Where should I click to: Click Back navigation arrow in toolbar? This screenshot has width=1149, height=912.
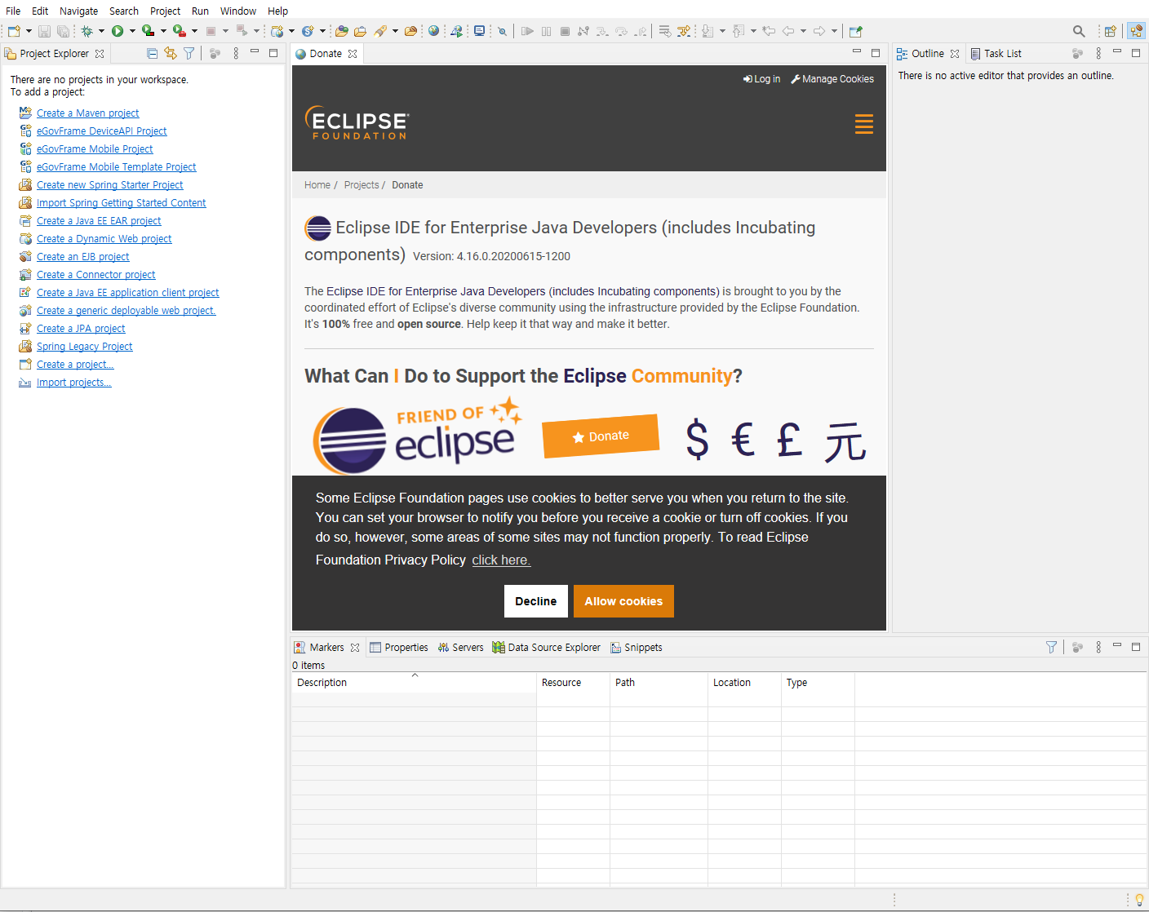pyautogui.click(x=788, y=31)
